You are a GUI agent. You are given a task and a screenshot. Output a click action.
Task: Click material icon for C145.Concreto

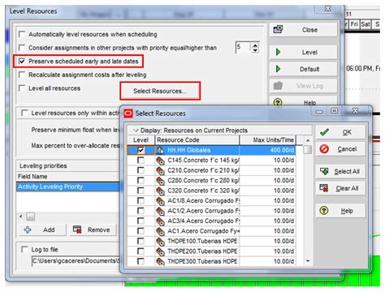(x=160, y=161)
